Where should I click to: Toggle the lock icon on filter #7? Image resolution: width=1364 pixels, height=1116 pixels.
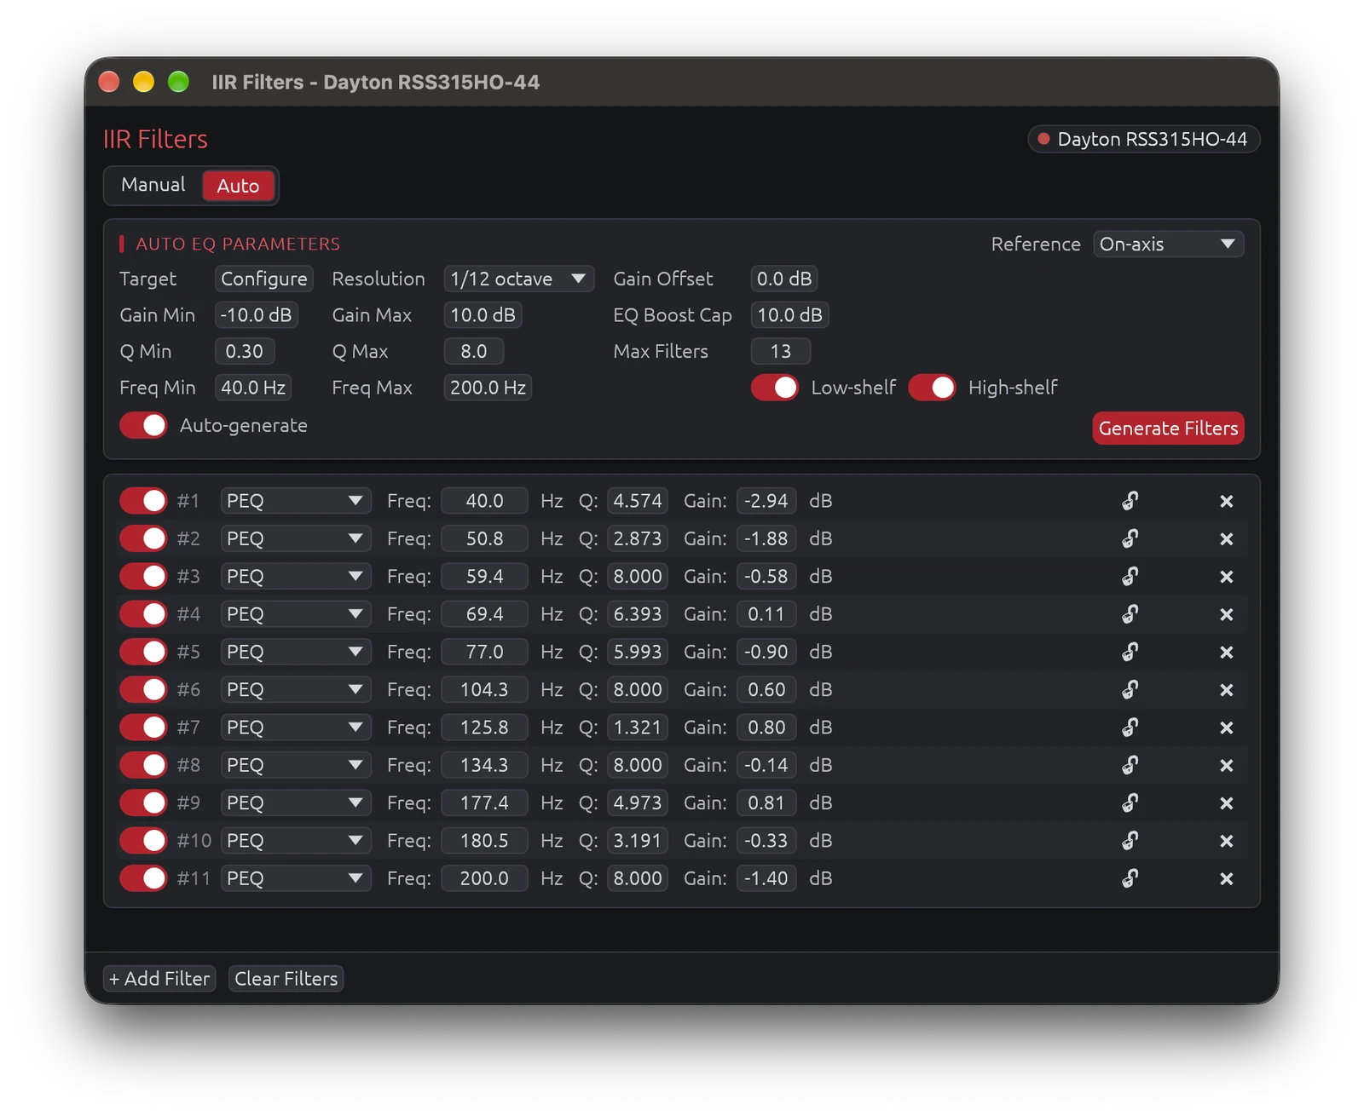(x=1130, y=728)
